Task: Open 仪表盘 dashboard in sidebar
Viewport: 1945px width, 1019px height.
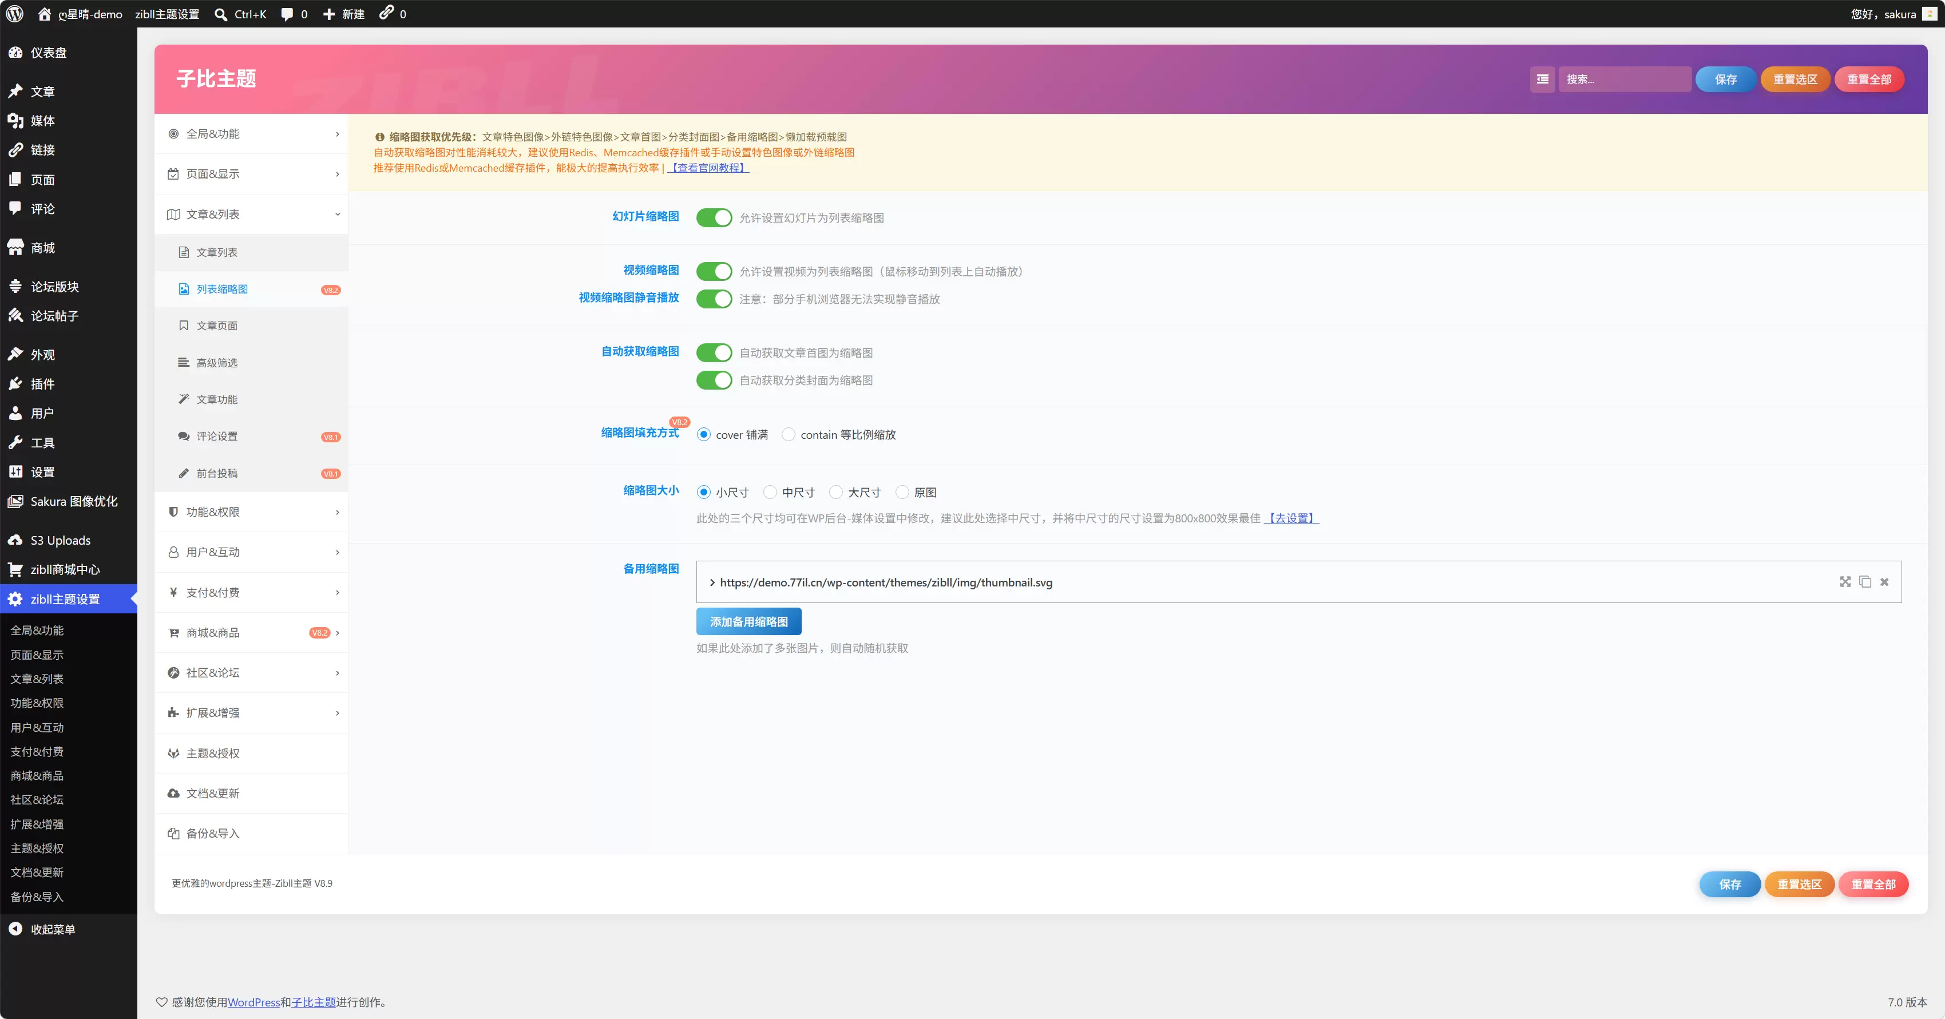Action: [x=69, y=53]
